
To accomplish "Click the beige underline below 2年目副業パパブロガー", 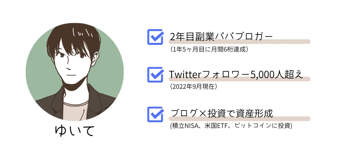I will [x=239, y=42].
